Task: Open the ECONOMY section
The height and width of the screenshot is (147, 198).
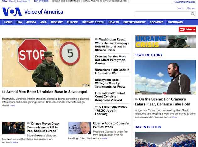Action: (x=157, y=22)
